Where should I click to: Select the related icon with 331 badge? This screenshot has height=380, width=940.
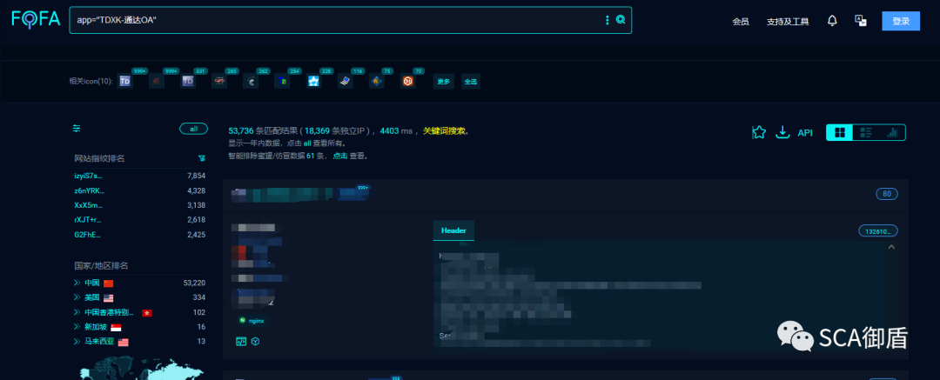tap(188, 81)
